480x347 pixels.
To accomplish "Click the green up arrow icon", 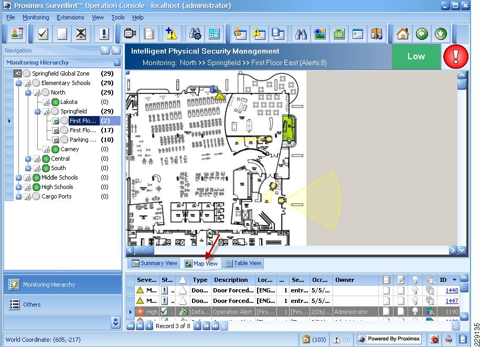I will (x=441, y=34).
